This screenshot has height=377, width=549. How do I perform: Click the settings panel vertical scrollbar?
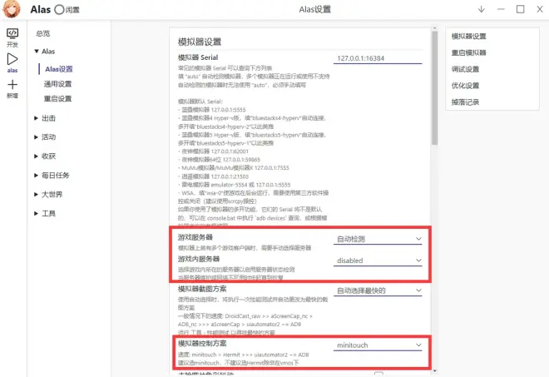click(434, 87)
